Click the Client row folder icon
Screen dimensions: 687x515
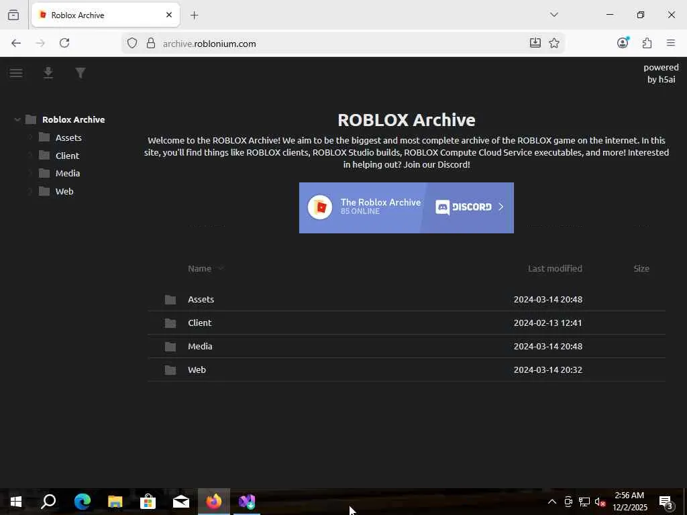click(x=170, y=323)
